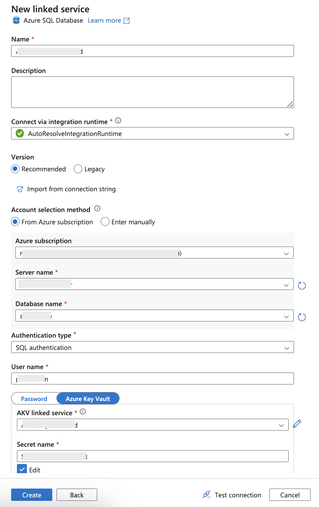Switch to the Password tab

(34, 399)
